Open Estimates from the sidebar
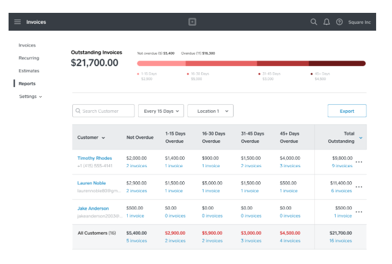Screen dimensions: 392x264 29,71
